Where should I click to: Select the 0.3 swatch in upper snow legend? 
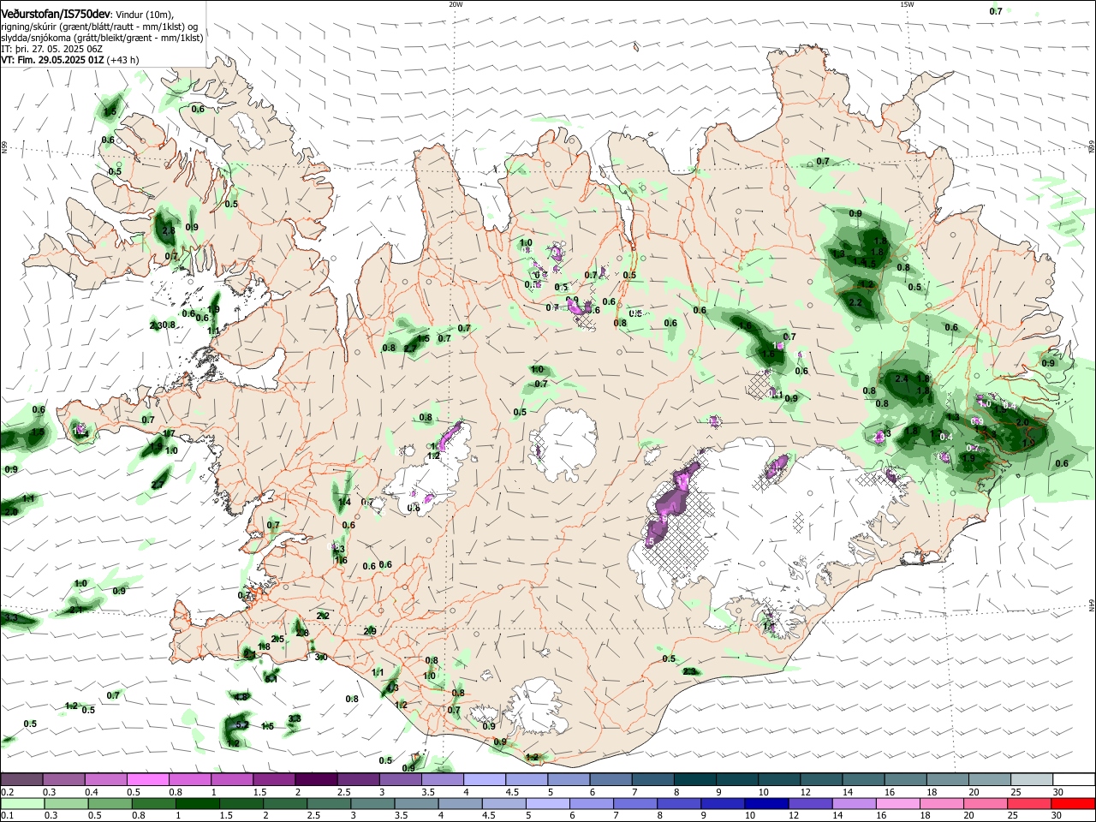[x=63, y=779]
